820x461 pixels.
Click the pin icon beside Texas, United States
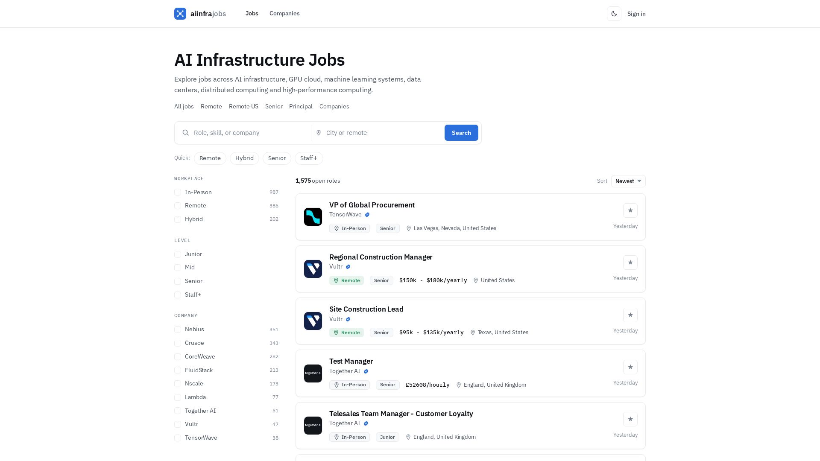[x=473, y=333]
